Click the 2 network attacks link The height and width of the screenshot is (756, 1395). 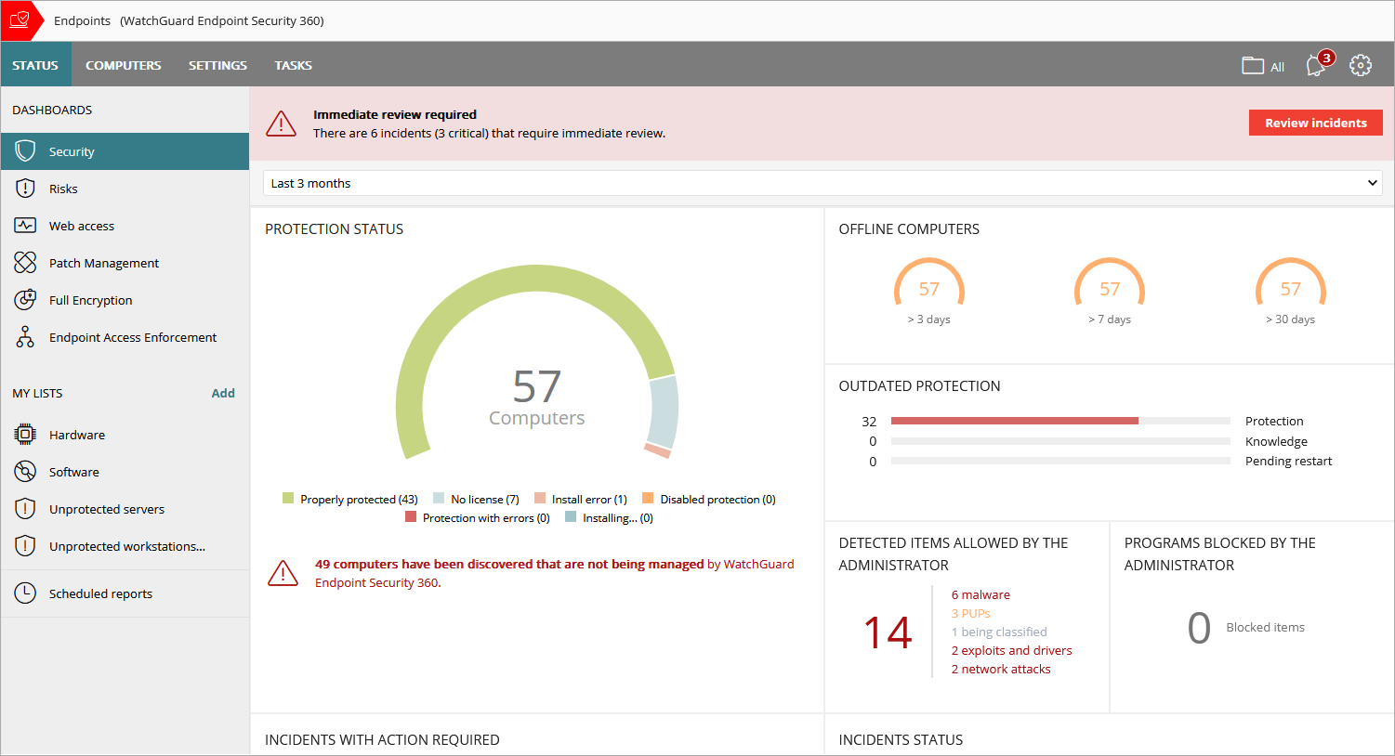pyautogui.click(x=1001, y=669)
